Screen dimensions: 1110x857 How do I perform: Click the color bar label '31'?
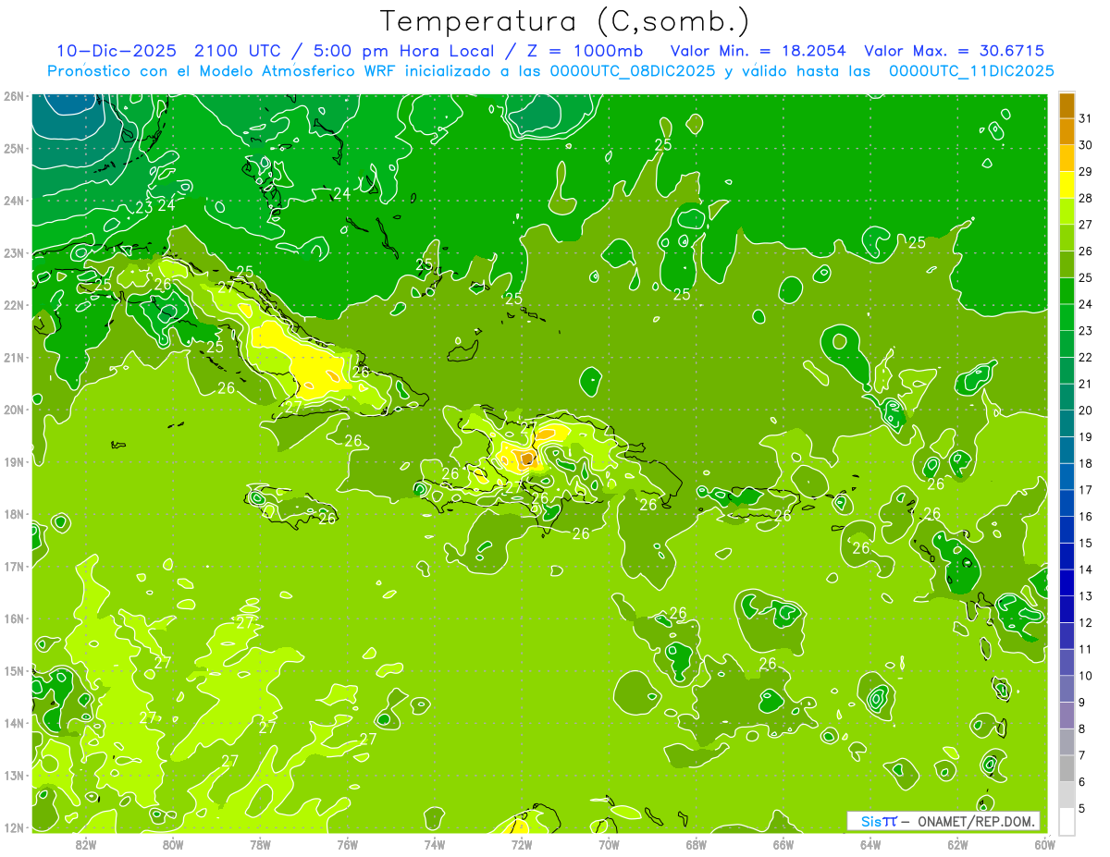tap(1086, 118)
